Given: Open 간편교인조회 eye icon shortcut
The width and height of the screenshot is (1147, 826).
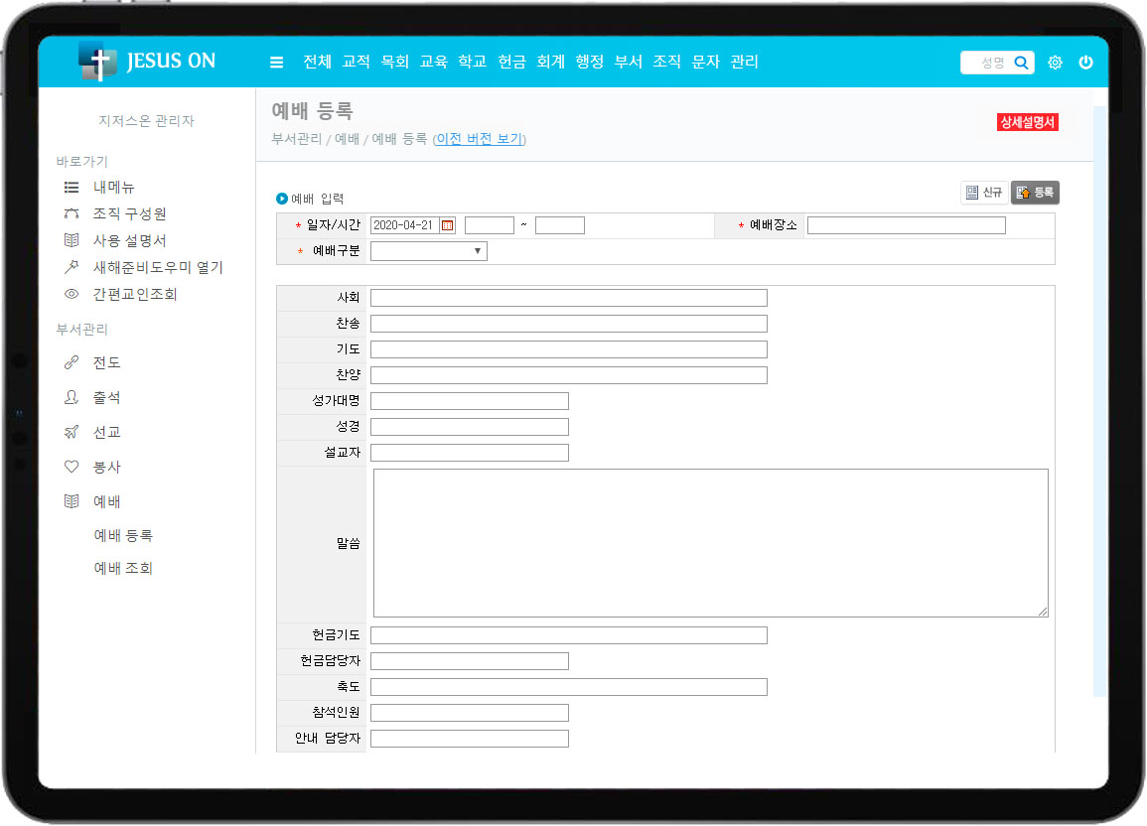Looking at the screenshot, I should coord(72,294).
